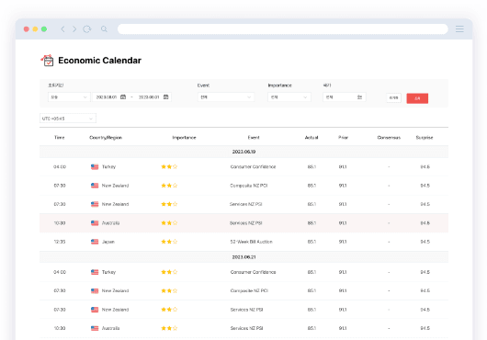Click the Surprise column header

click(425, 138)
